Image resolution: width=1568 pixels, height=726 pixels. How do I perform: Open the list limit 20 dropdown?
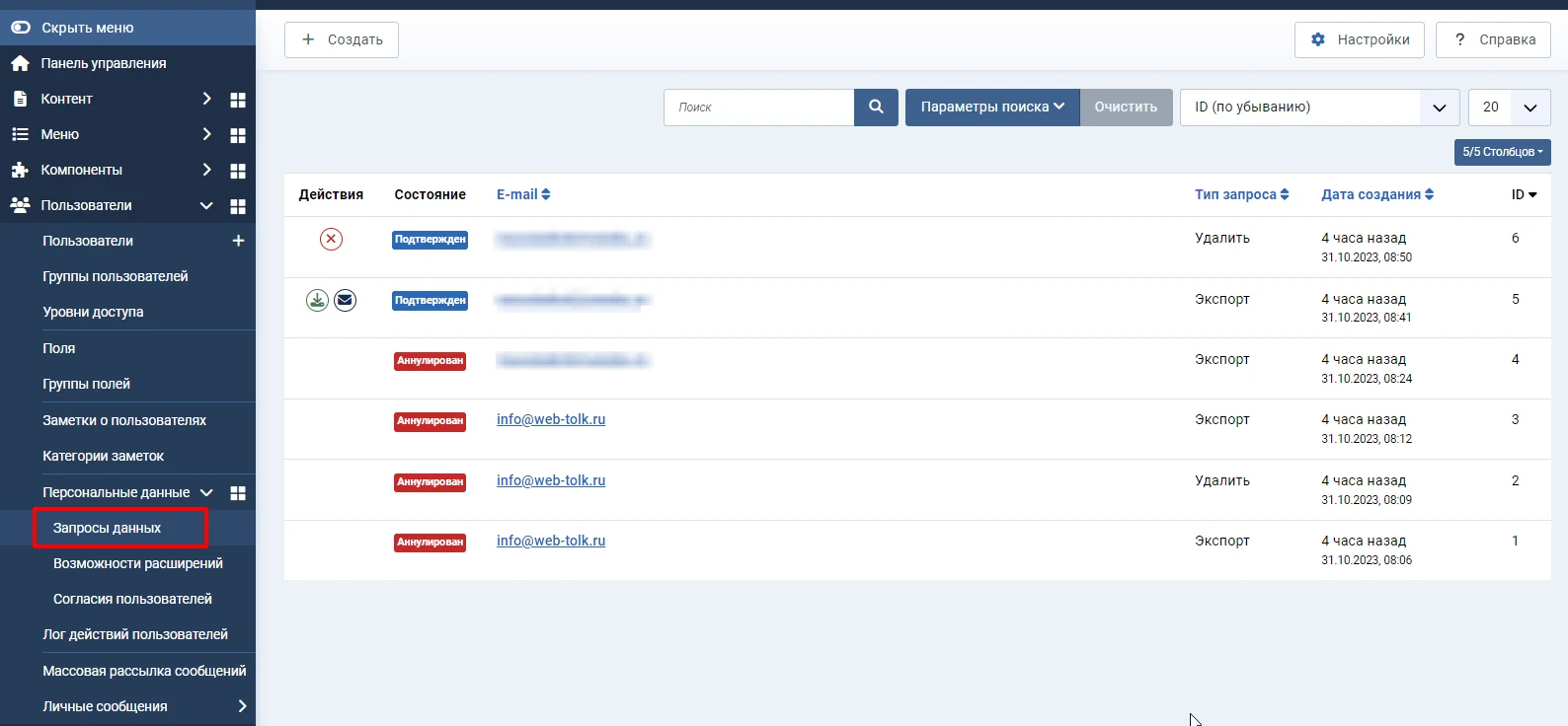pyautogui.click(x=1510, y=108)
